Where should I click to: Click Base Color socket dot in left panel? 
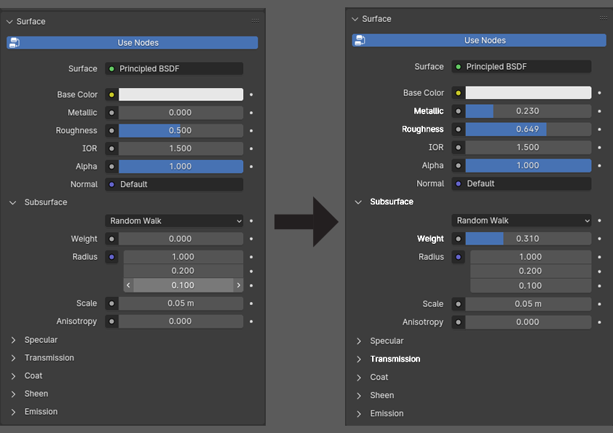(112, 95)
